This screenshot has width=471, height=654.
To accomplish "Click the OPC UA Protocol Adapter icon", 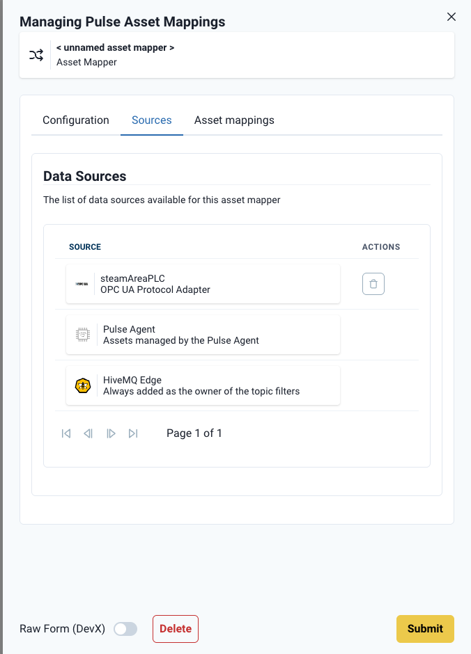I will [x=82, y=283].
